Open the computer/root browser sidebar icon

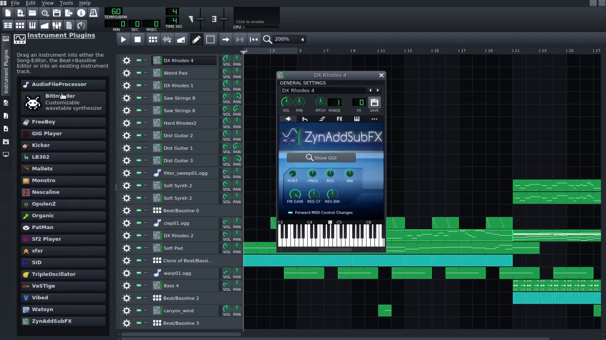coord(6,154)
